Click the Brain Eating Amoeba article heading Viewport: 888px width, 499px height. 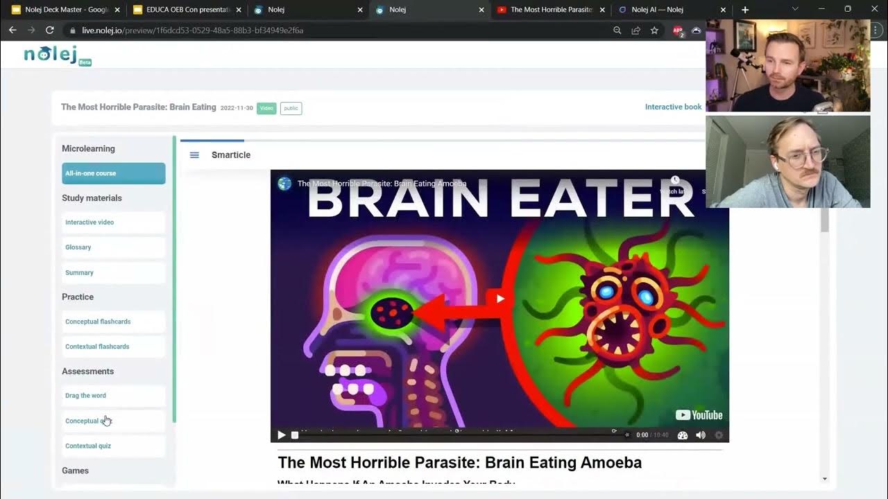(460, 462)
